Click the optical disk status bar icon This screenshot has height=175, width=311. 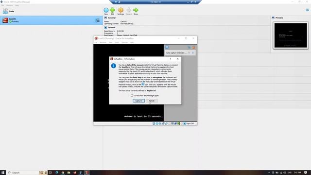point(157,123)
